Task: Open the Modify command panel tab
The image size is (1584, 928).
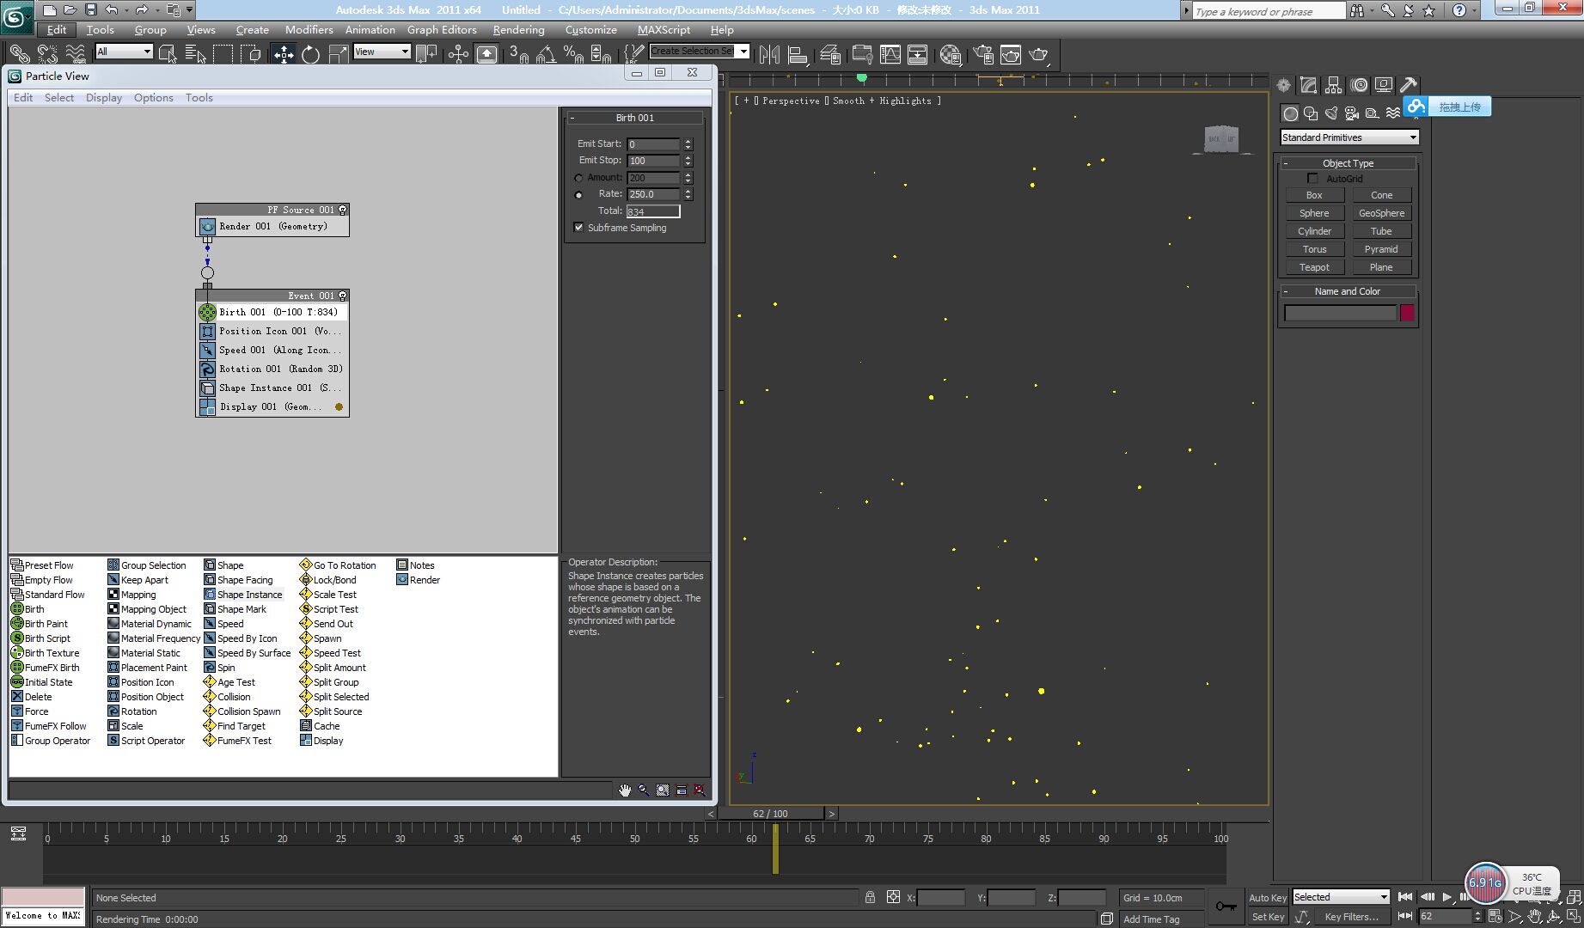Action: 1308,85
